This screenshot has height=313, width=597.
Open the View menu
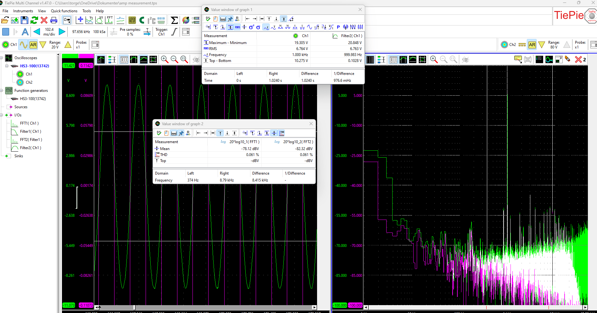point(42,11)
